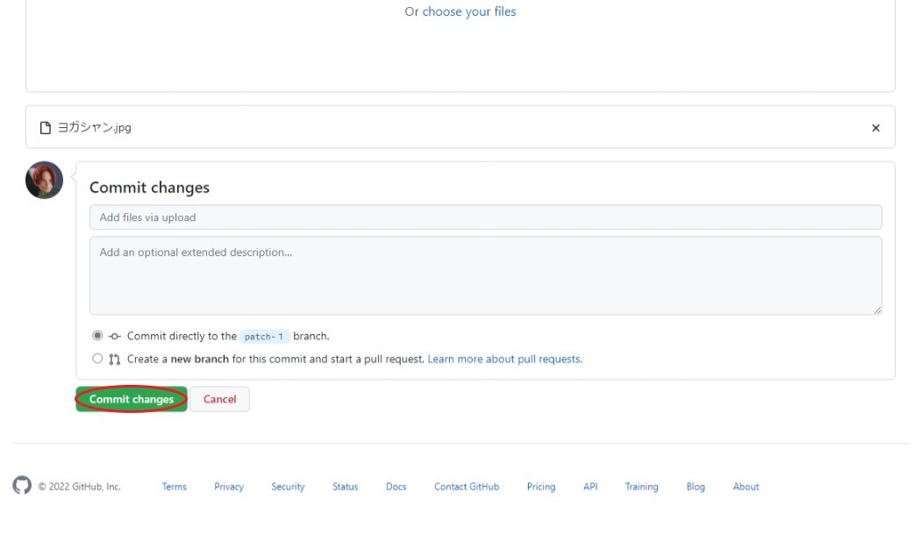This screenshot has height=533, width=921.
Task: Open the Terms footer link
Action: [x=174, y=487]
